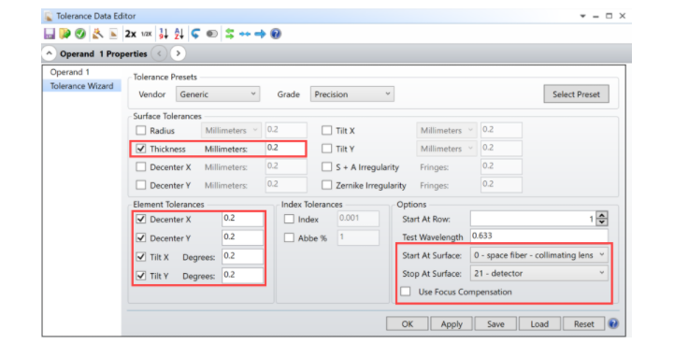Enable the Index tolerance checkbox
This screenshot has width=674, height=344.
(x=289, y=220)
